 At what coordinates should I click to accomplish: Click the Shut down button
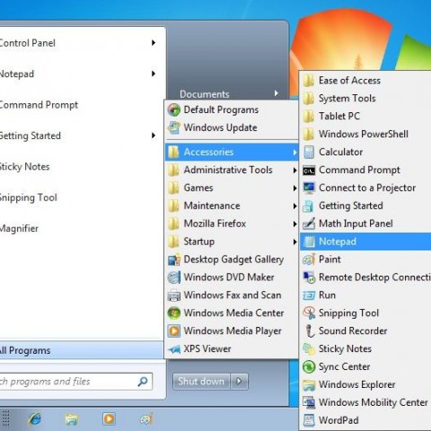point(201,382)
